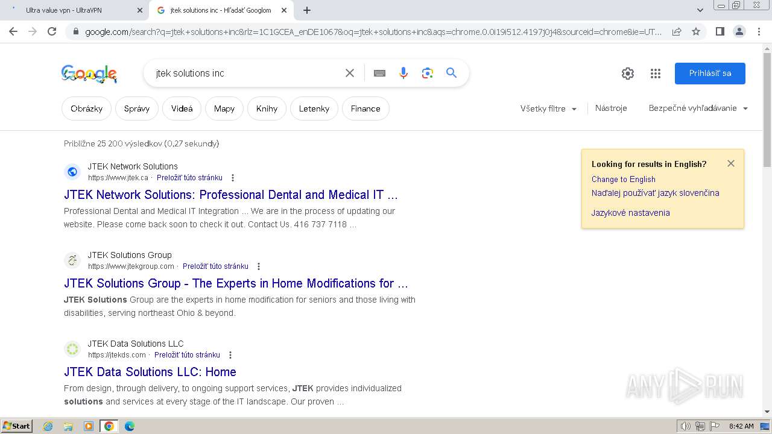
Task: Open Chrome profile avatar menu
Action: point(739,31)
